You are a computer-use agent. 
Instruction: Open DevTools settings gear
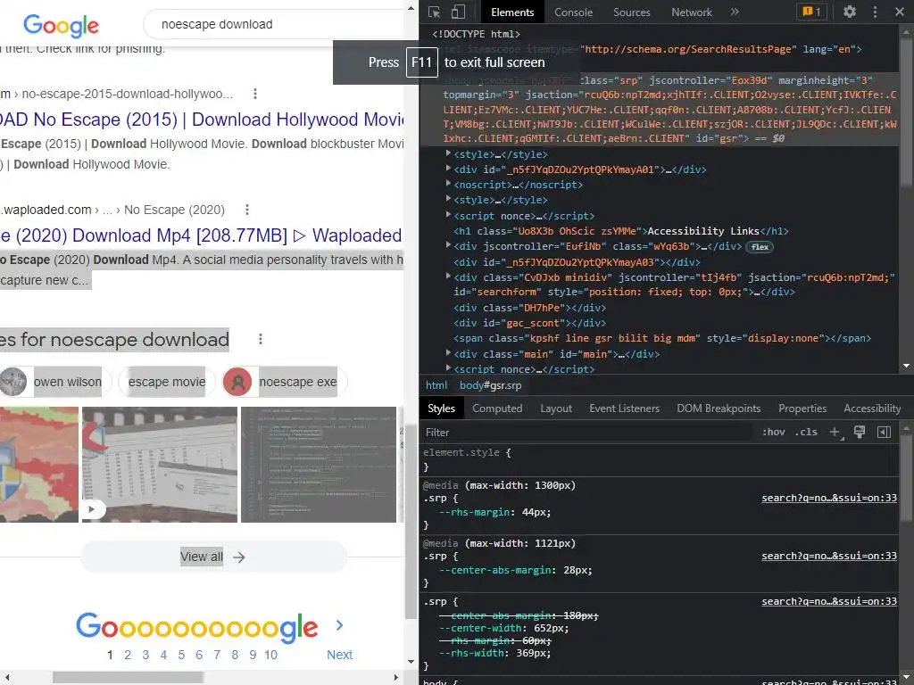[850, 12]
